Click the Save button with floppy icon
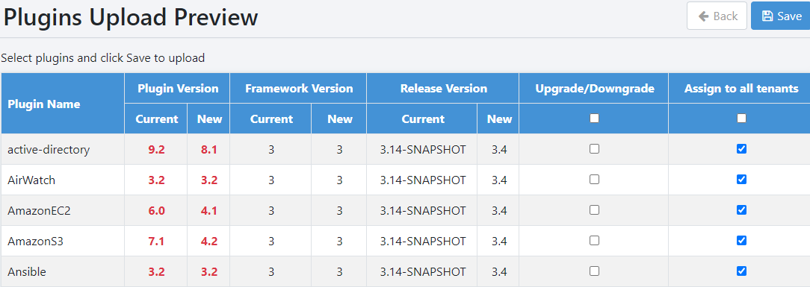This screenshot has width=810, height=287. (x=781, y=16)
